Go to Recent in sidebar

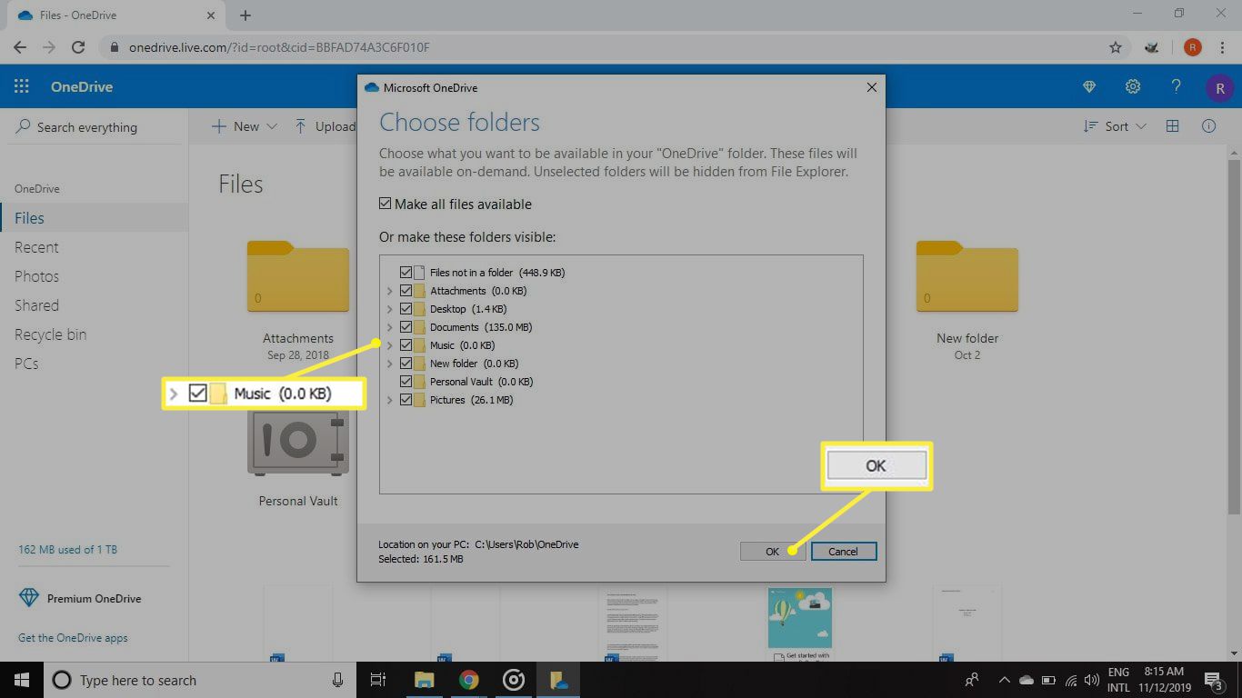coord(36,247)
